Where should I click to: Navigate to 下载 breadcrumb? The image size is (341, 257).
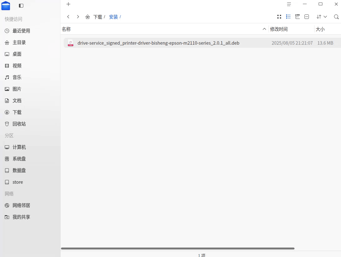(x=98, y=17)
